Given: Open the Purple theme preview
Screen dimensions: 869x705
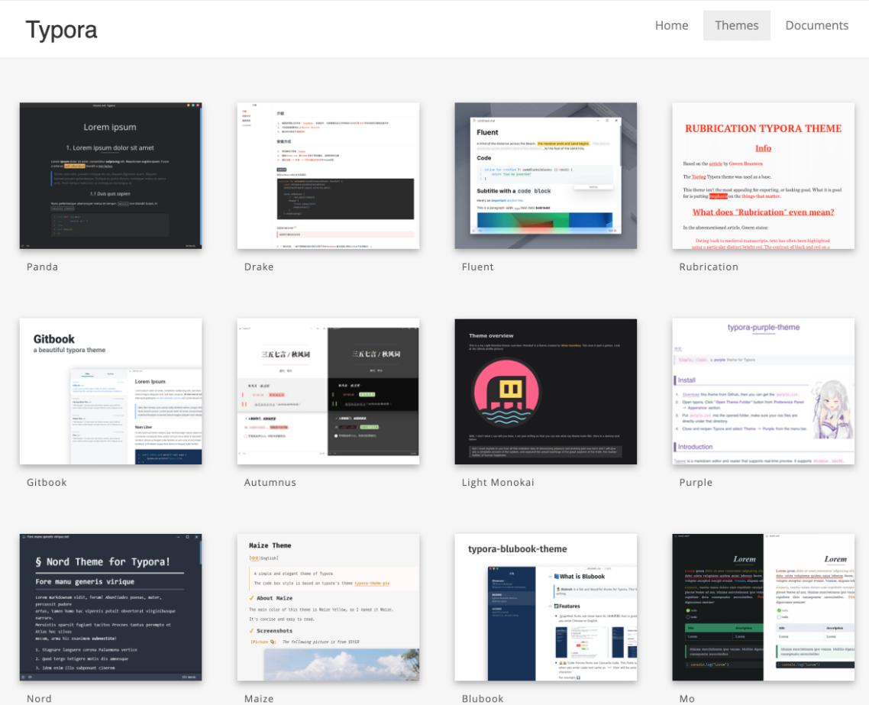Looking at the screenshot, I should point(763,391).
